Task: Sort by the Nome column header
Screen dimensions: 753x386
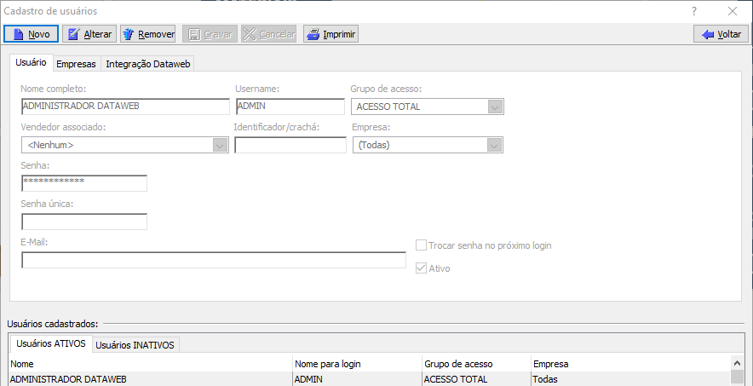Action: coord(149,364)
